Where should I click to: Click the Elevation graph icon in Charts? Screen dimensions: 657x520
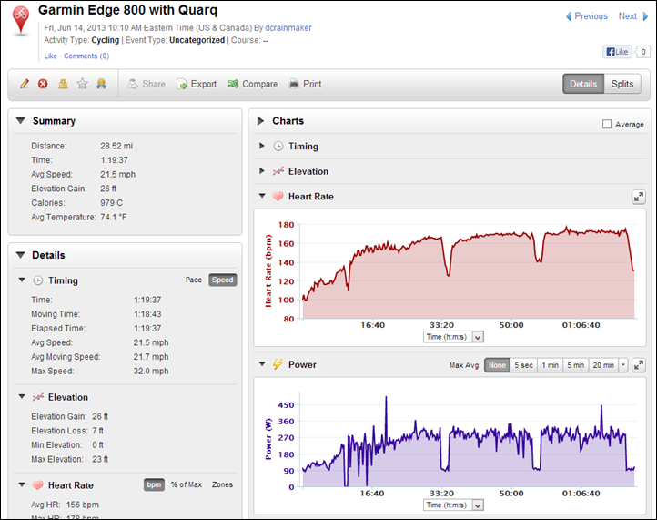pos(278,171)
